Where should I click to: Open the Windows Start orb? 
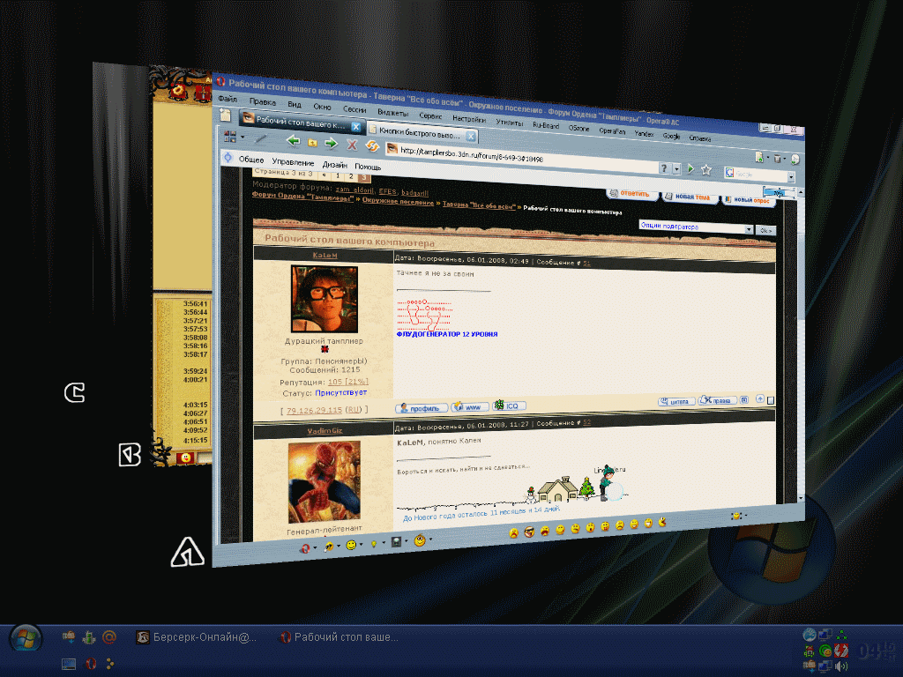pos(26,639)
